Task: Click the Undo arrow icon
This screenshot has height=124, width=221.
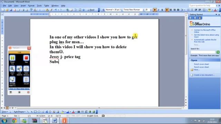Action: pyautogui.click(x=56, y=10)
